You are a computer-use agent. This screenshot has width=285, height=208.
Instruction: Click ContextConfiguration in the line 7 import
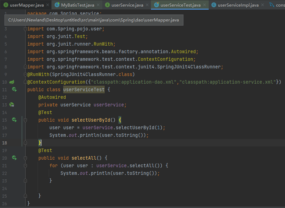pos(165,59)
